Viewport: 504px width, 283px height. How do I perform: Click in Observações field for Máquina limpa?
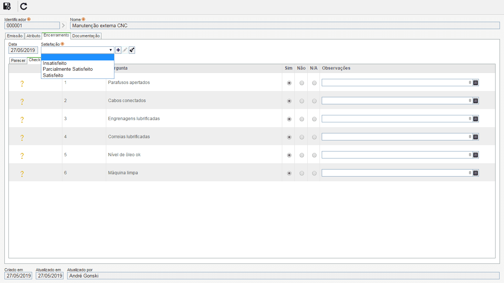397,173
